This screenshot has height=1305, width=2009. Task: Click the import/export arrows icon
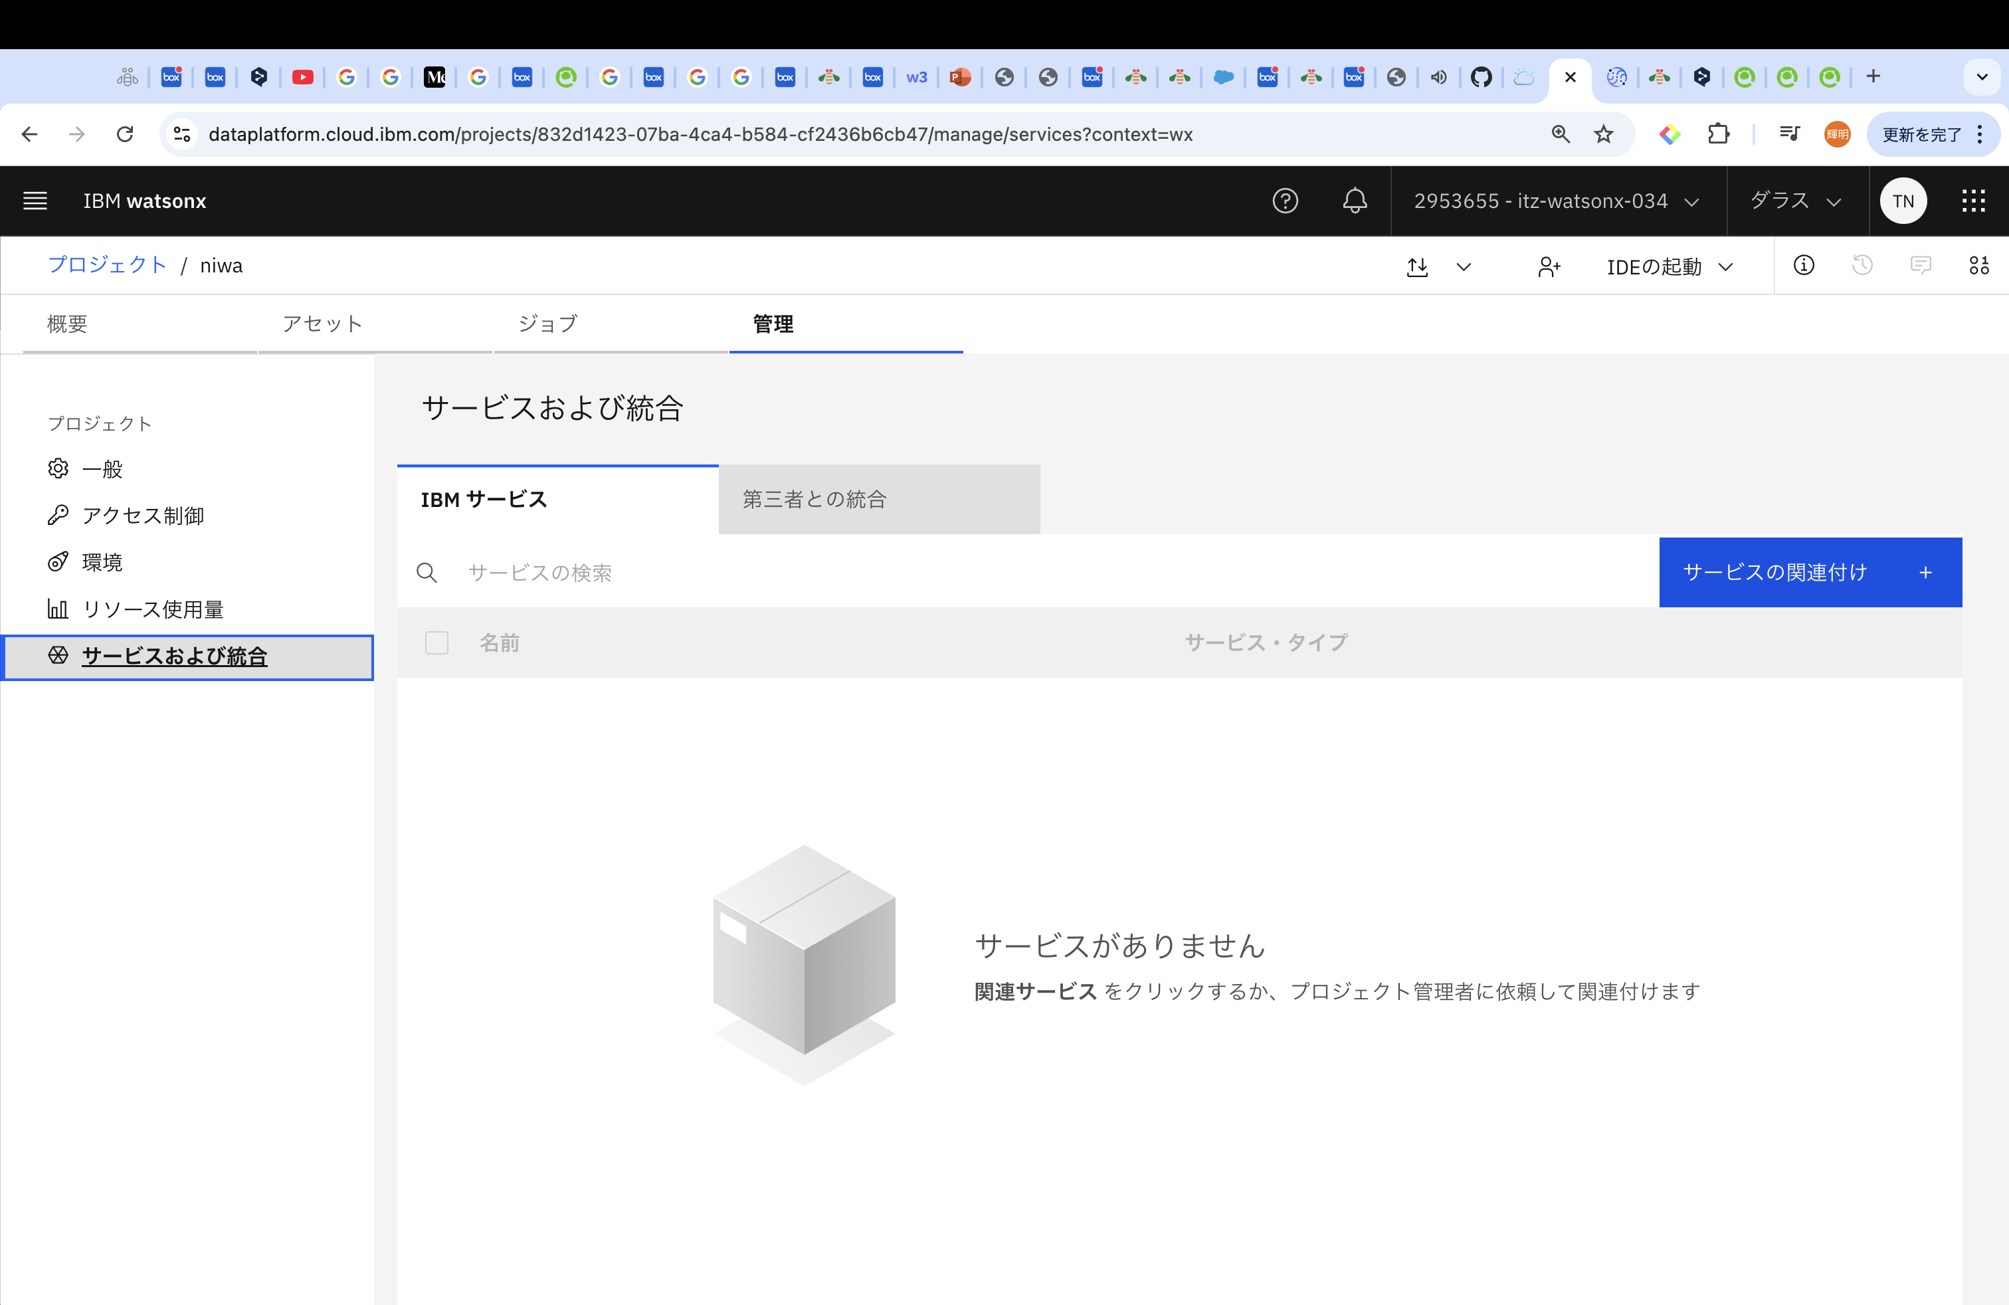click(1418, 266)
